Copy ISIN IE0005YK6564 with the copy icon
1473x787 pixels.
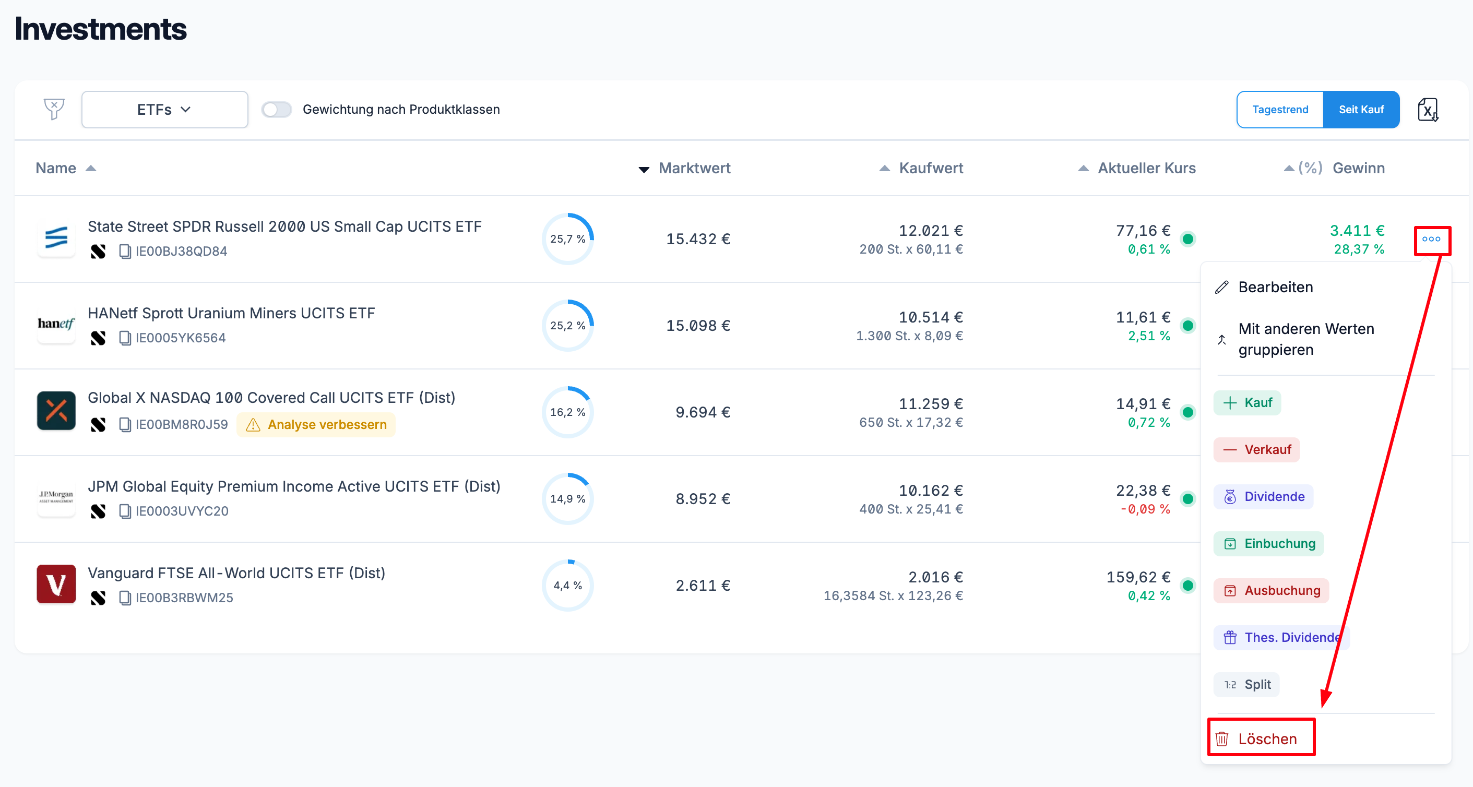[x=125, y=338]
